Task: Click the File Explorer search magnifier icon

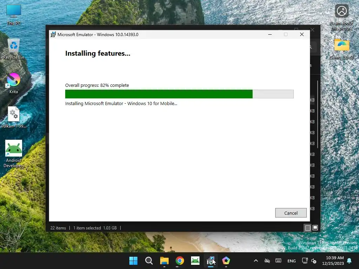Action: point(311,47)
